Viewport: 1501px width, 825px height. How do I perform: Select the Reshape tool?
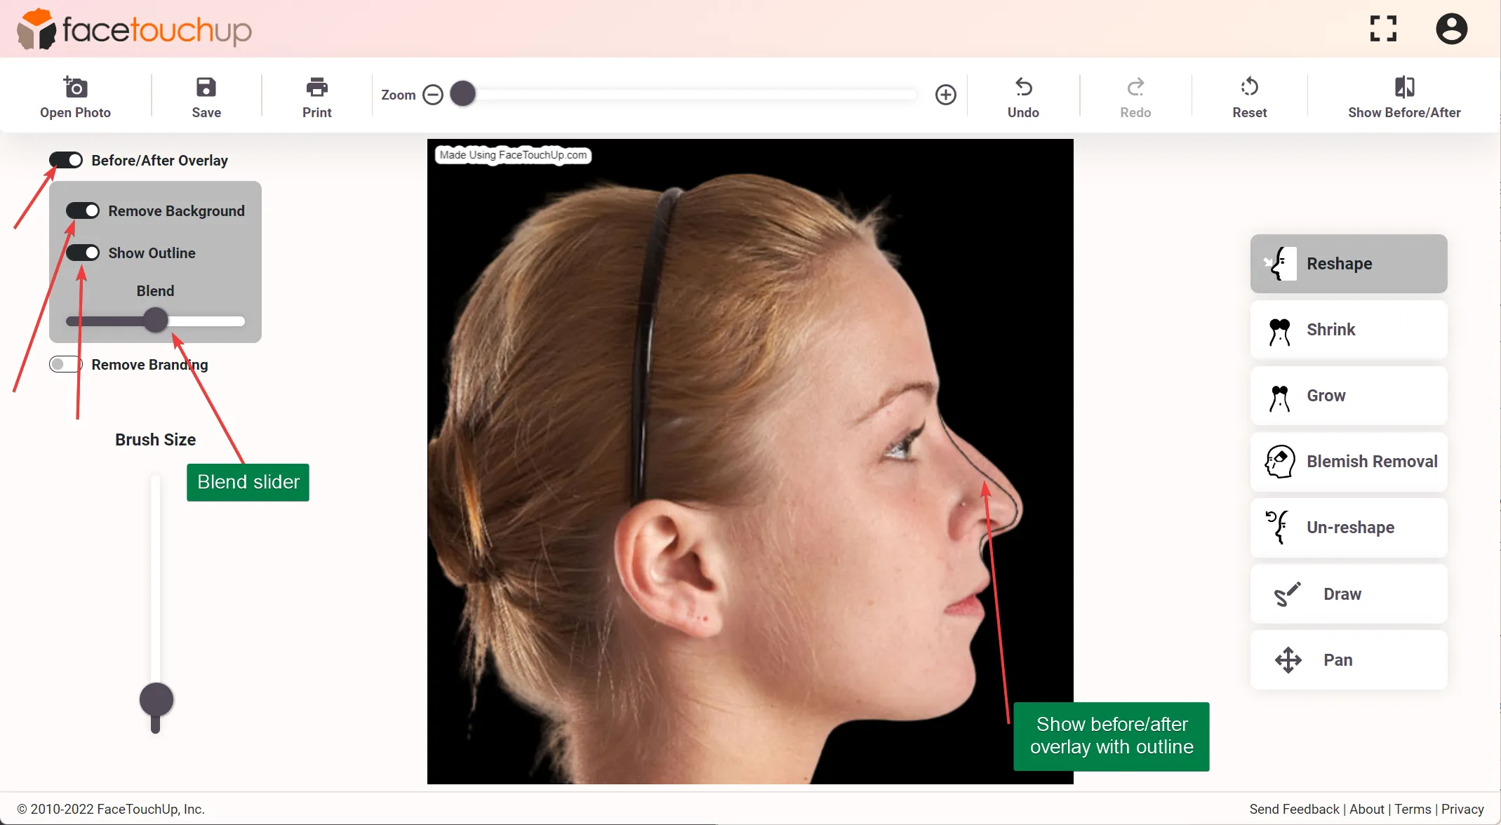(1347, 264)
